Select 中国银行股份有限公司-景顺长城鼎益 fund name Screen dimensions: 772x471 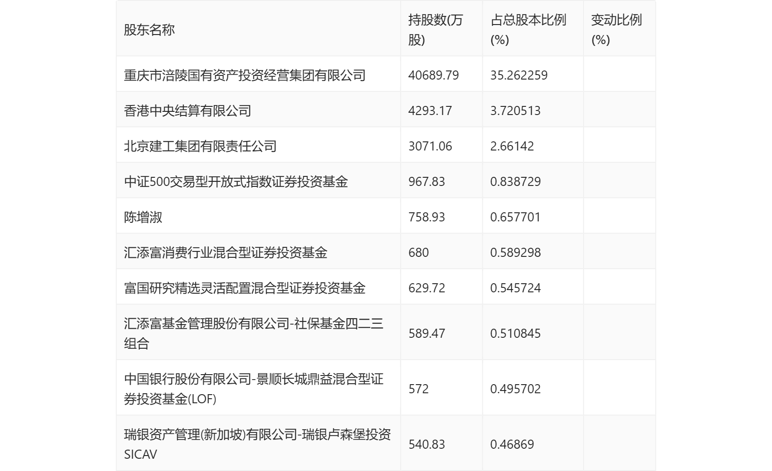254,389
